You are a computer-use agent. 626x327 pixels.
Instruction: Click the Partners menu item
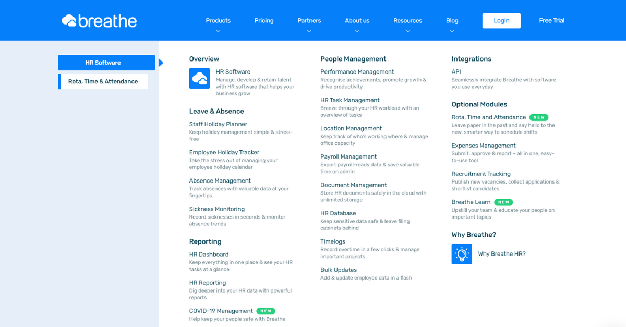click(309, 20)
